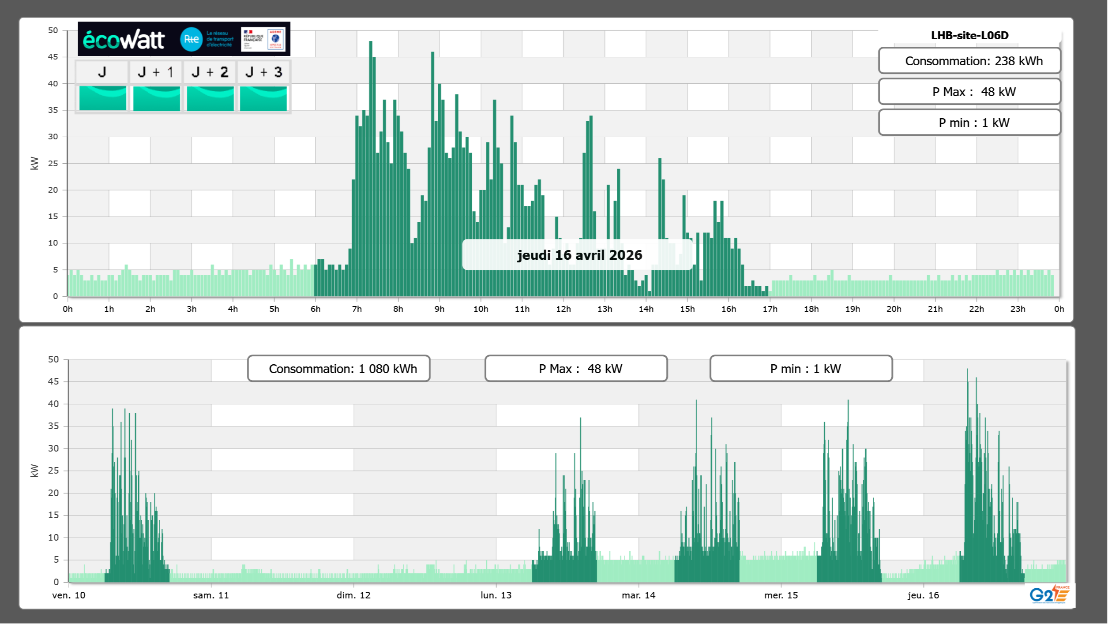Click the écoWatt logo
The height and width of the screenshot is (624, 1108).
point(124,40)
